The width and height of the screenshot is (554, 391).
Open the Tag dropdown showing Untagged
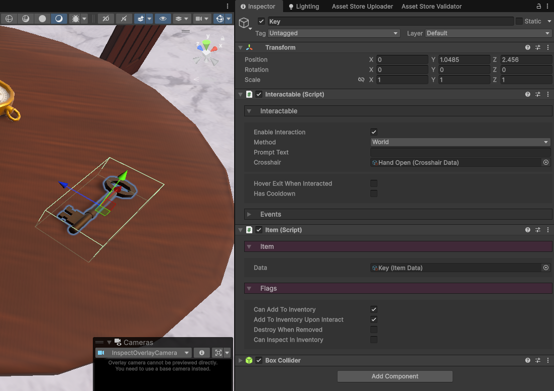coord(334,33)
